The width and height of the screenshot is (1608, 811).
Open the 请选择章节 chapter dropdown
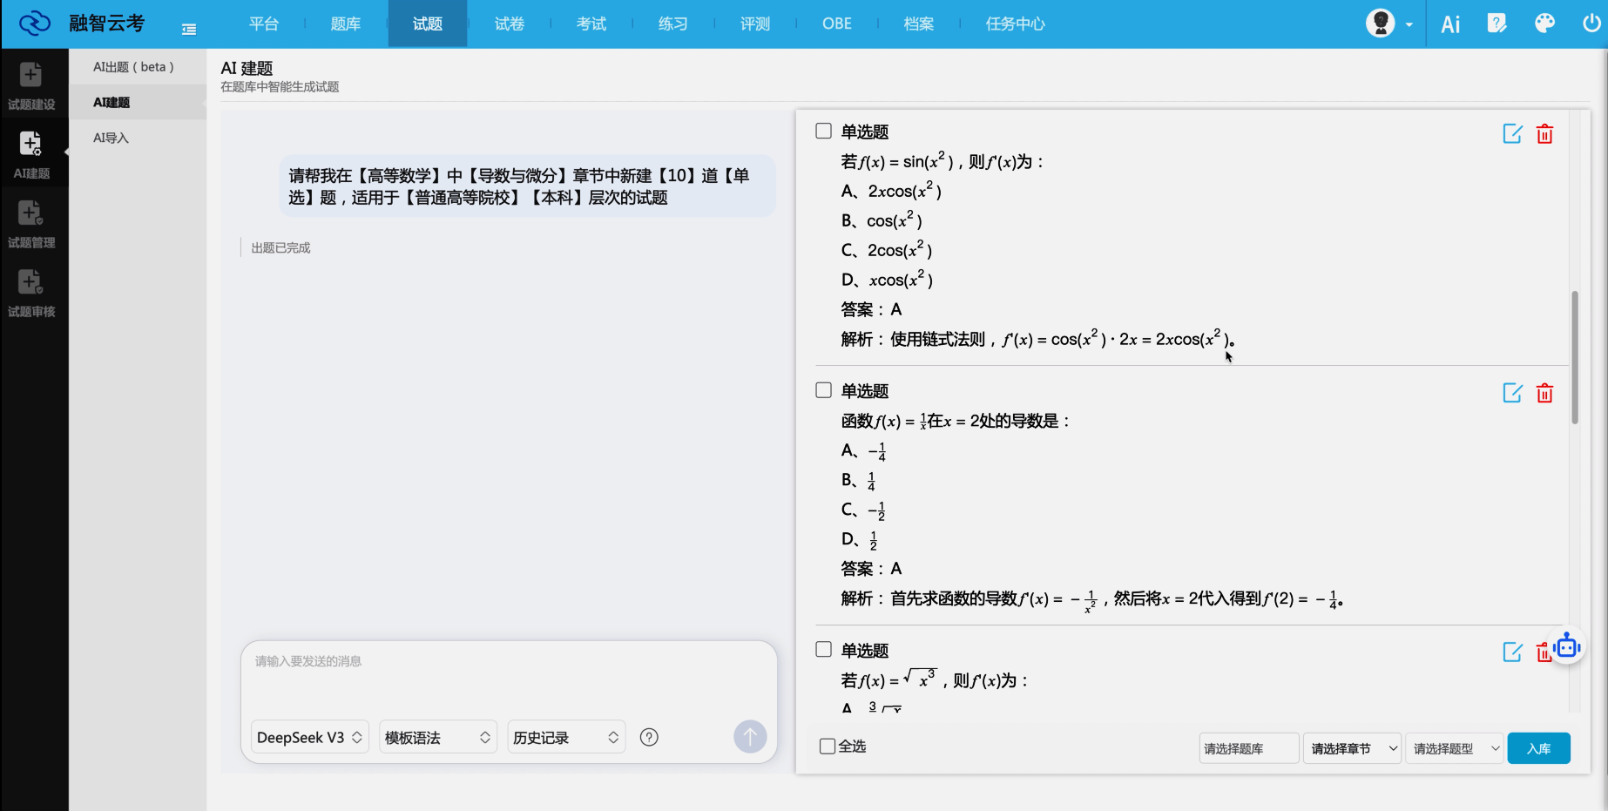click(x=1352, y=748)
